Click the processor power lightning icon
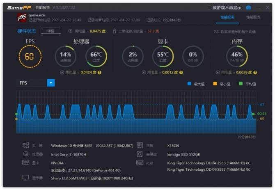 coord(62,72)
